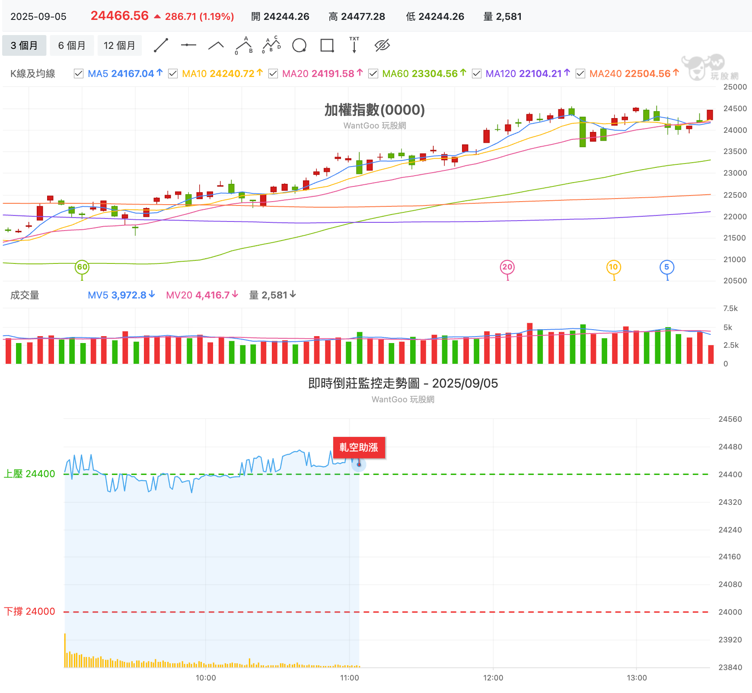This screenshot has width=752, height=693.
Task: Click the red 軋空助漲 signal label
Action: (359, 447)
